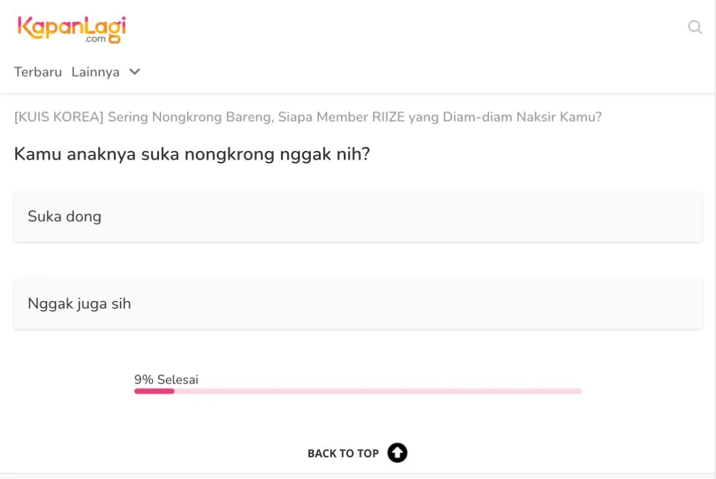
Task: Open search with the magnifier icon
Action: [695, 28]
